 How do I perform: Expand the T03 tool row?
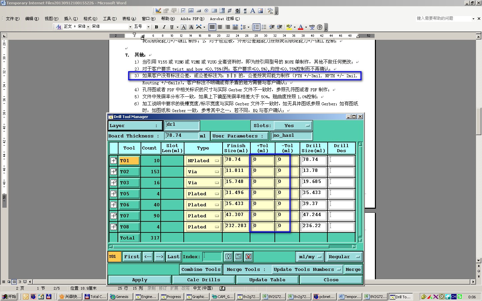coord(113,183)
